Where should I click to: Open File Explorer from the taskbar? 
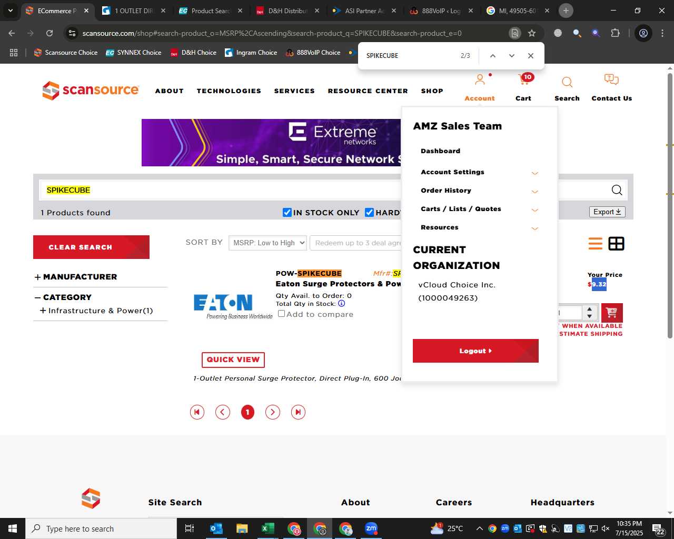[x=242, y=528]
